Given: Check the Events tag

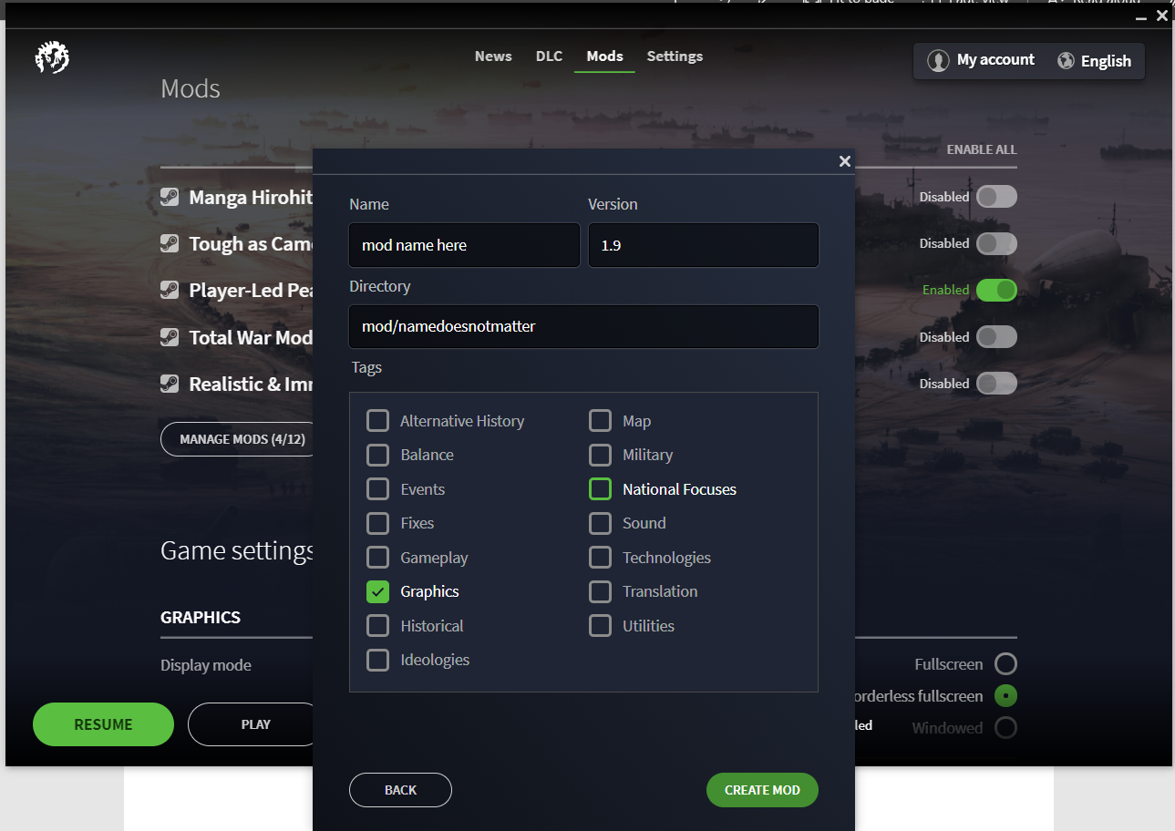Looking at the screenshot, I should 377,489.
